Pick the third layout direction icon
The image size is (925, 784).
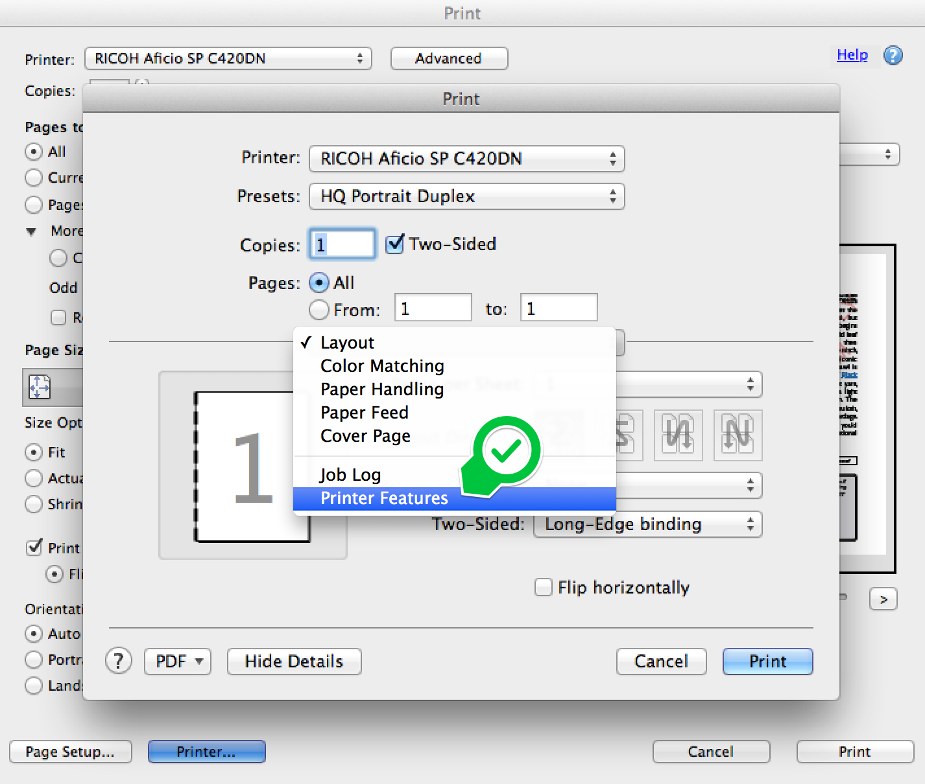(x=679, y=435)
